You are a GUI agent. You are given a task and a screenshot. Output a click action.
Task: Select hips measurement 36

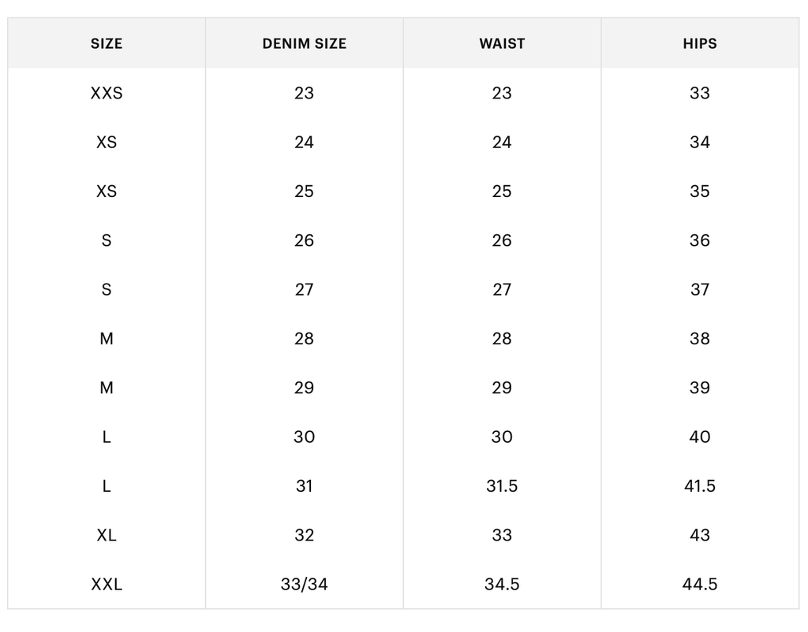click(x=700, y=240)
